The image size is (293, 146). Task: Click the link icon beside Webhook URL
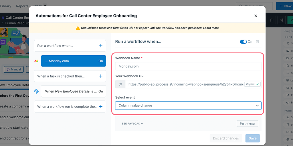pyautogui.click(x=120, y=84)
